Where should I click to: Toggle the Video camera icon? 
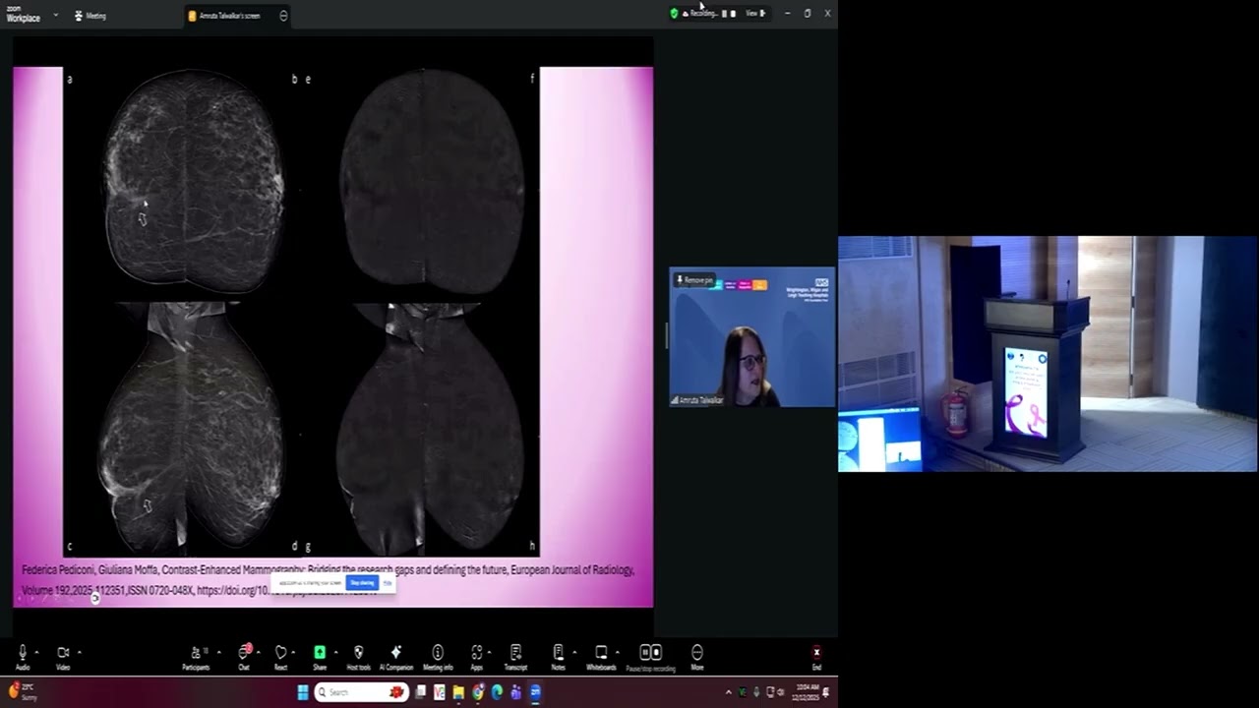tap(63, 653)
